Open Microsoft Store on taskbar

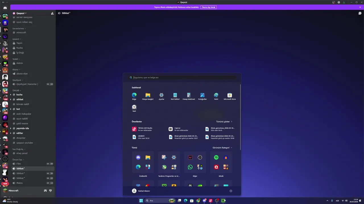tap(192, 201)
